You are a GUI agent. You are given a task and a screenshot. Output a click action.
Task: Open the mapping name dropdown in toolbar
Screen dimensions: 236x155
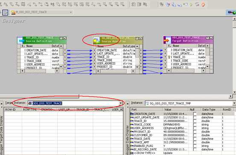[70, 12]
